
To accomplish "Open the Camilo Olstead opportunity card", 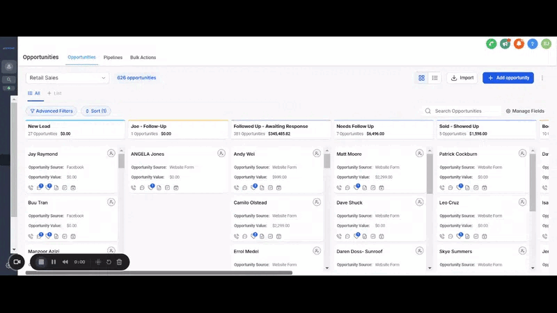I will coord(277,218).
